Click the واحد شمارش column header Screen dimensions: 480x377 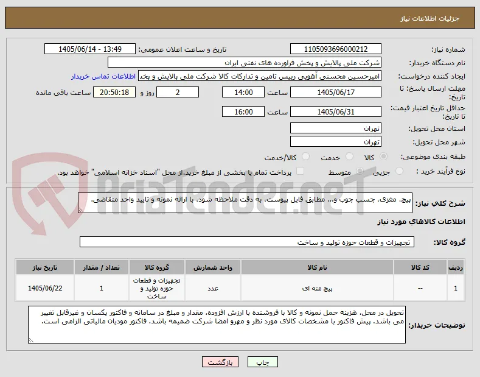(x=213, y=267)
